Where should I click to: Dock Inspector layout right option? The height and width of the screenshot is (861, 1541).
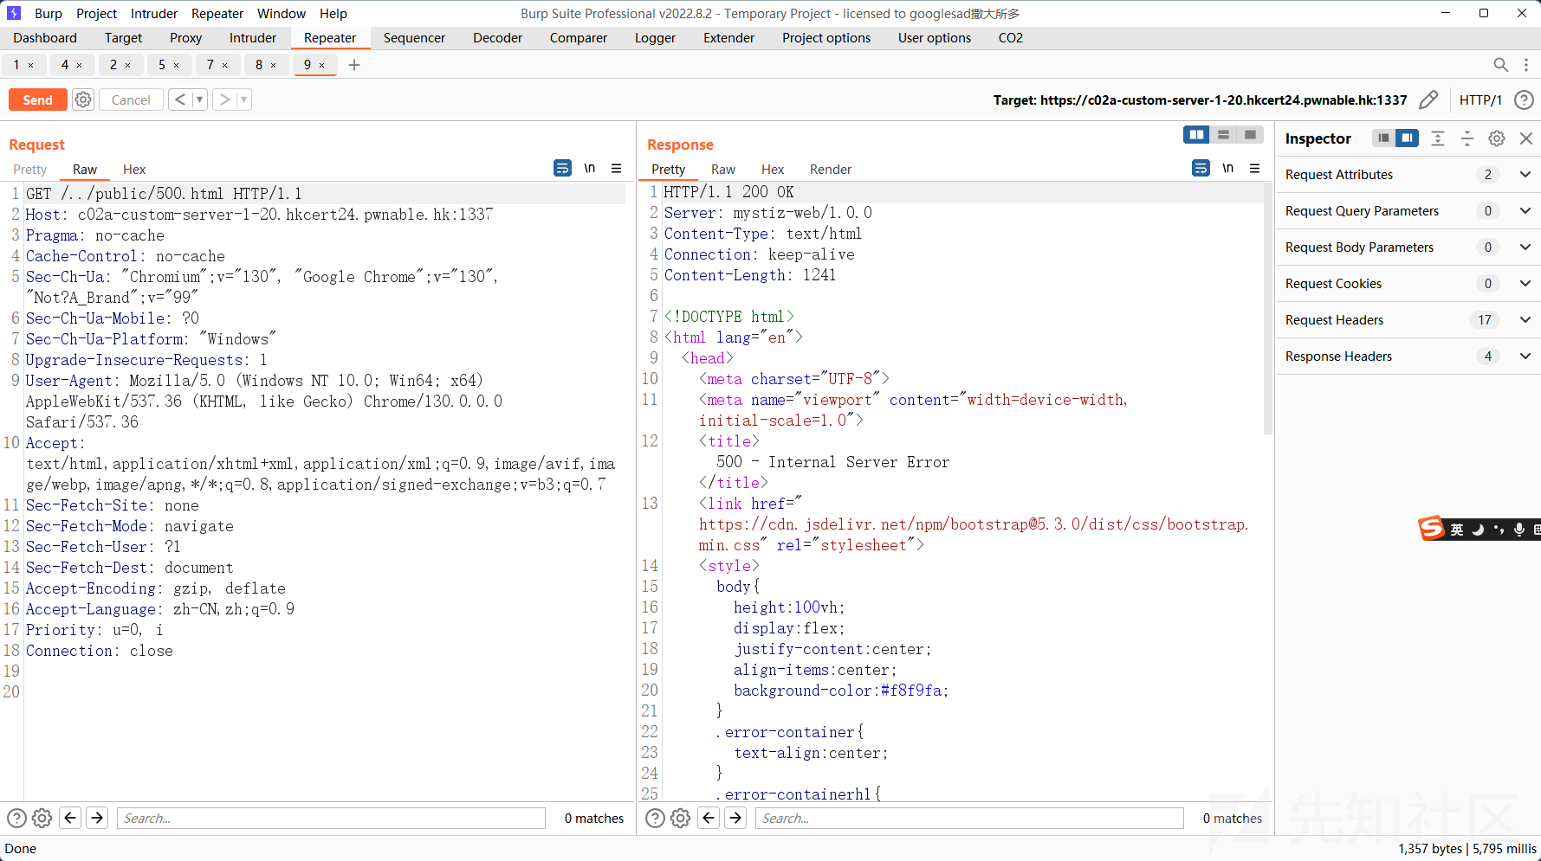(1408, 138)
